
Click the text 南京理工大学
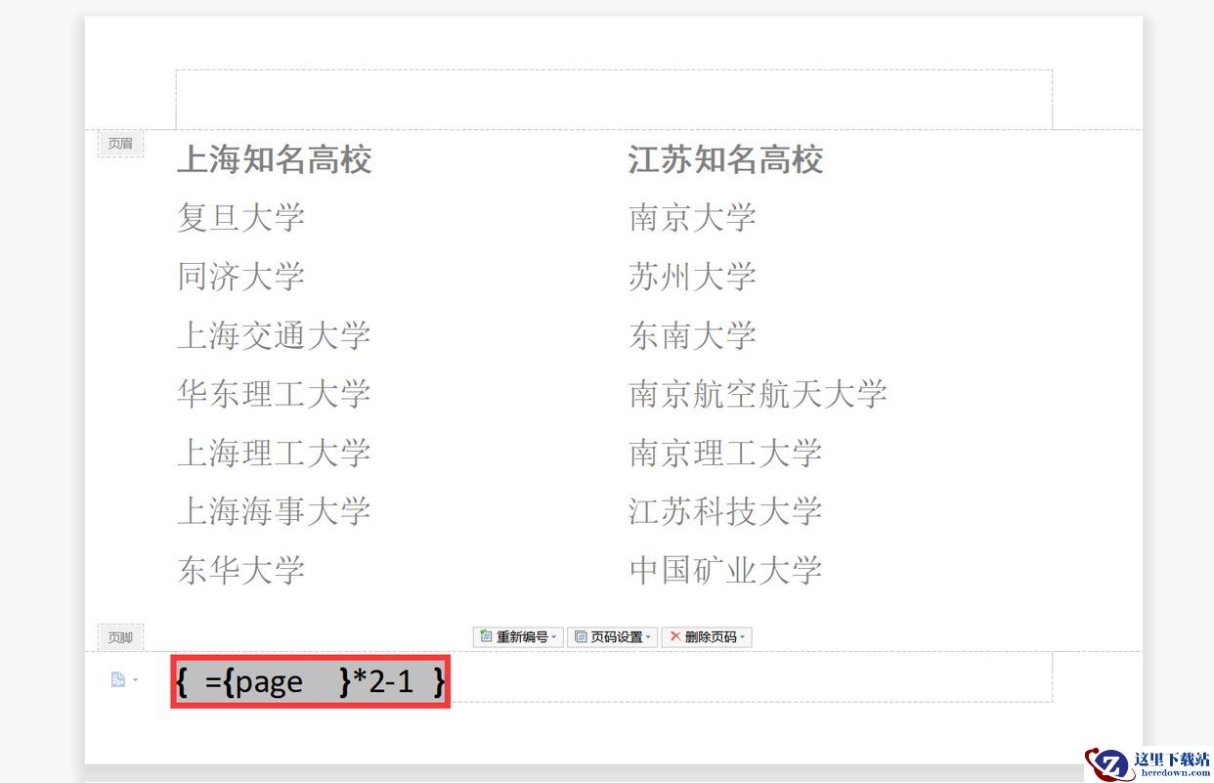click(725, 453)
